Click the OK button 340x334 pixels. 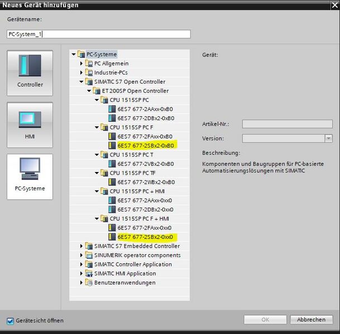[x=265, y=320]
